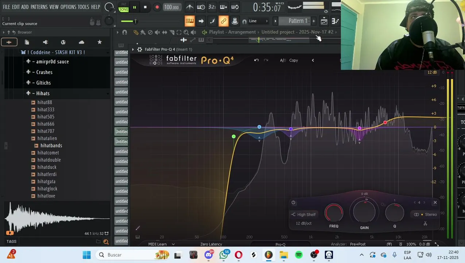
Task: Select the playlist slip tool
Action: (x=164, y=32)
